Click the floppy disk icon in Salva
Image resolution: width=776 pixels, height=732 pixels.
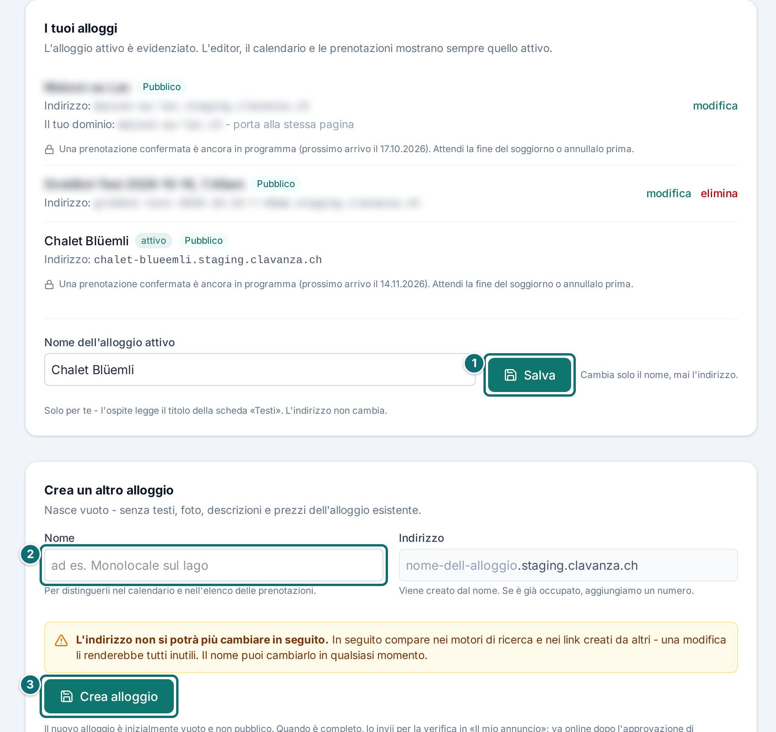[510, 375]
